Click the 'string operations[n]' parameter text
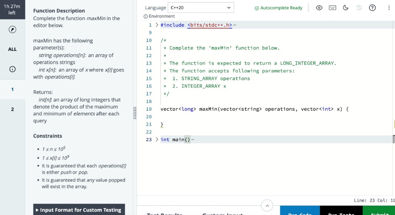 click(x=62, y=55)
